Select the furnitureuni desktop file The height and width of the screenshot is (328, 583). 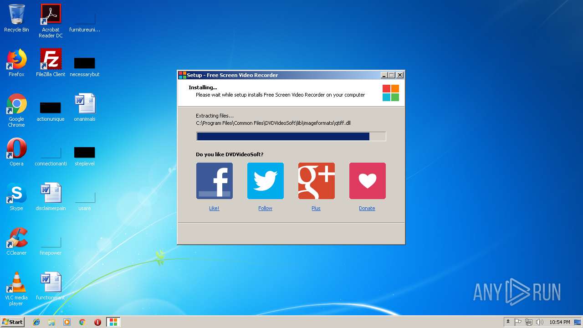click(x=85, y=22)
